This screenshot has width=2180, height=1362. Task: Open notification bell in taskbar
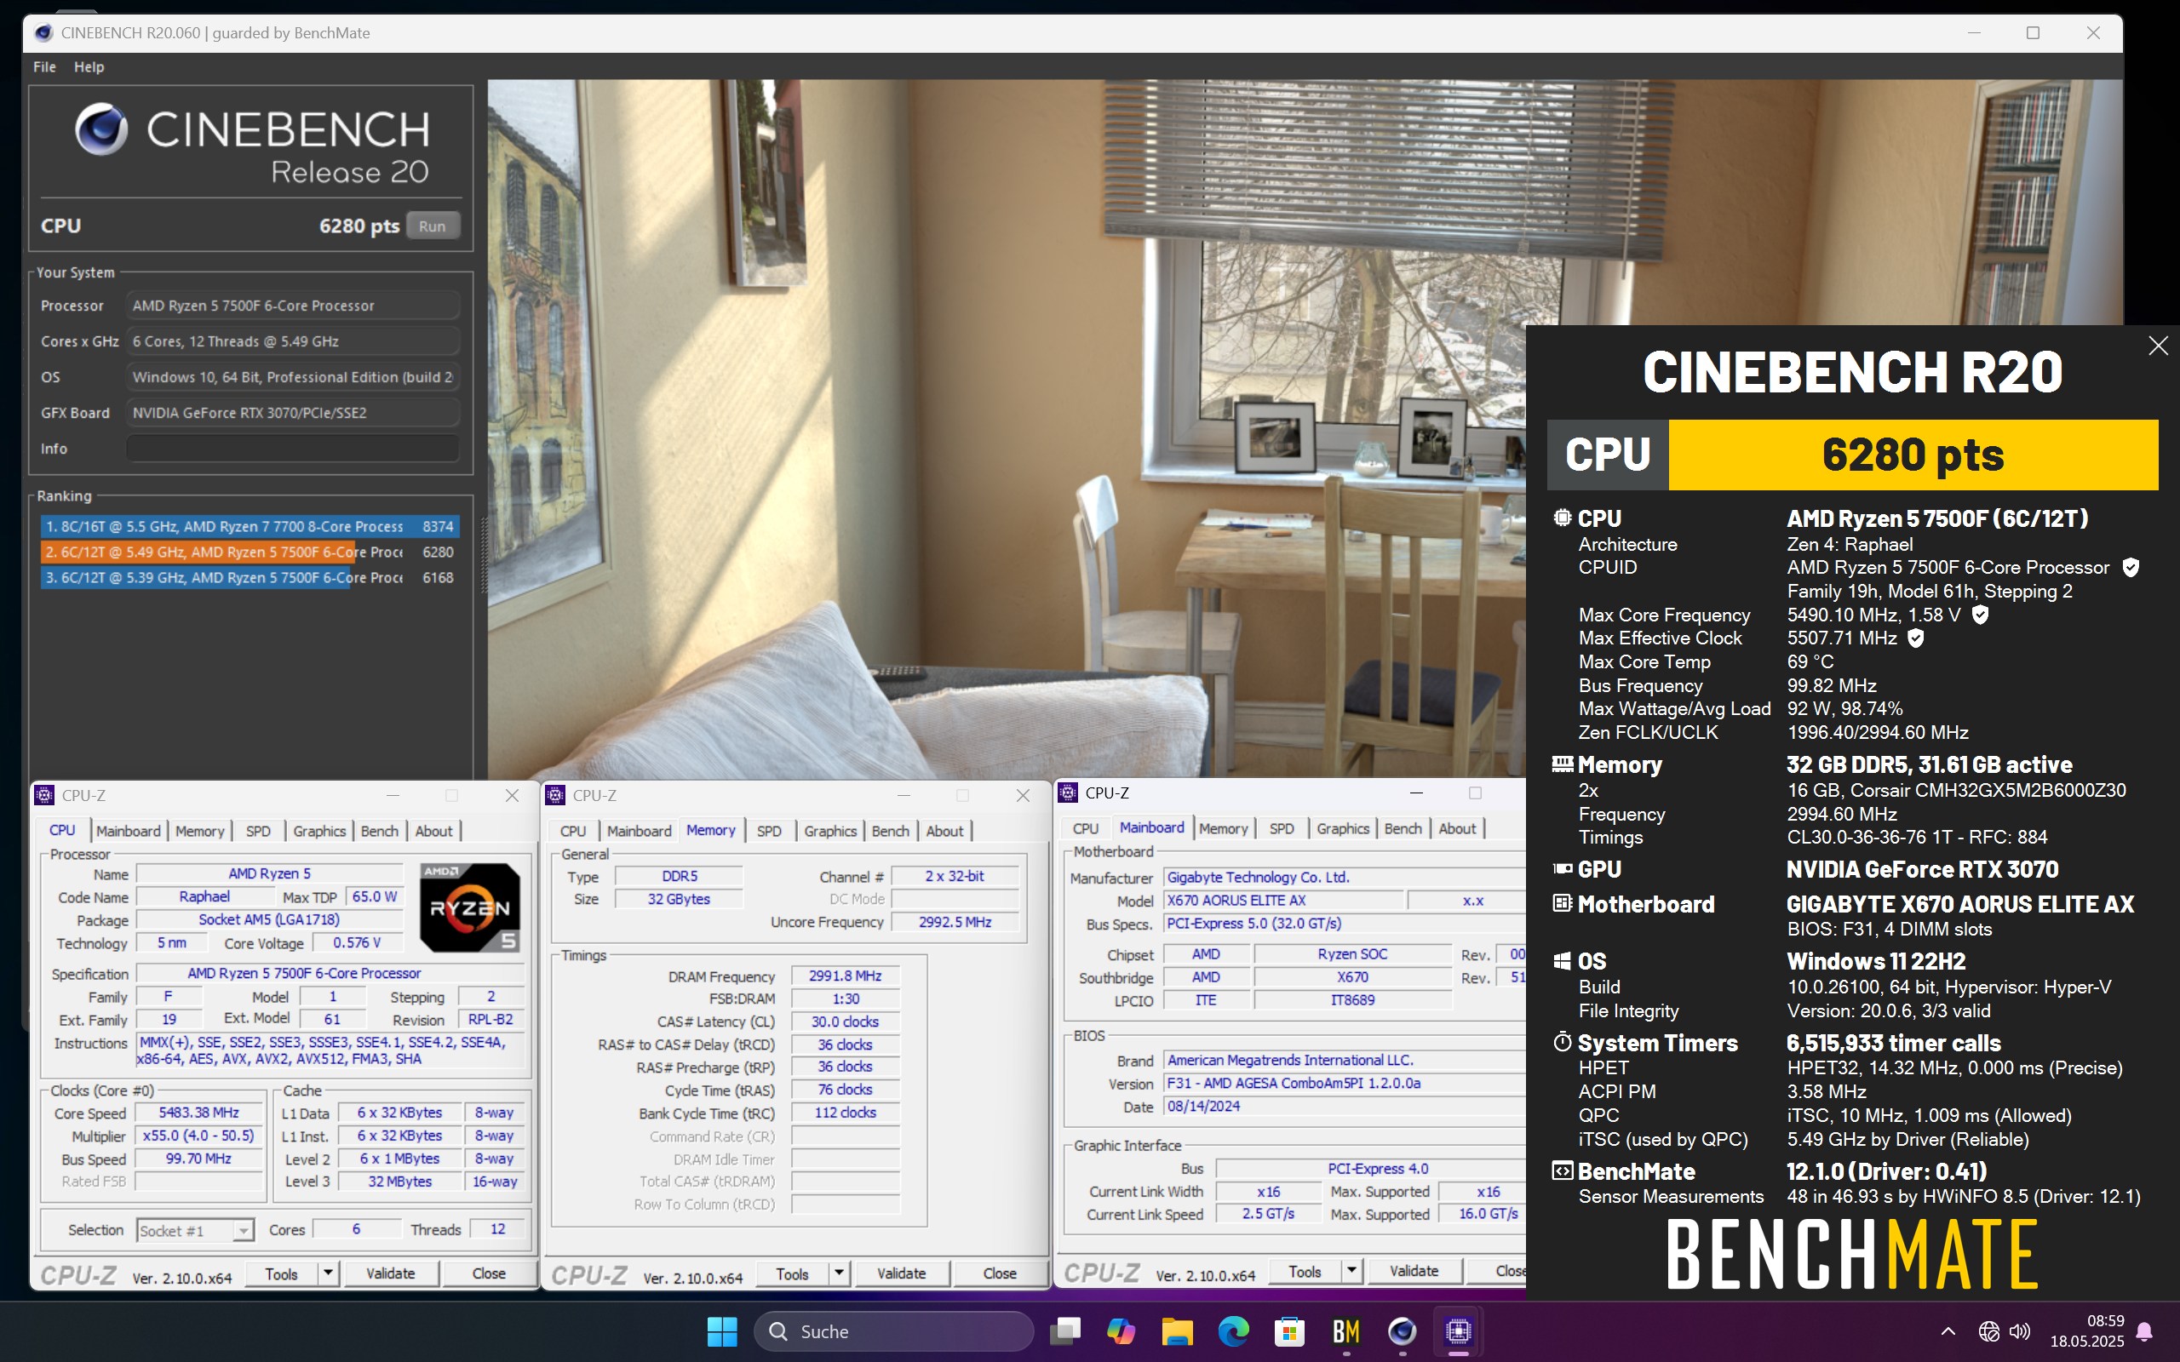[2145, 1331]
